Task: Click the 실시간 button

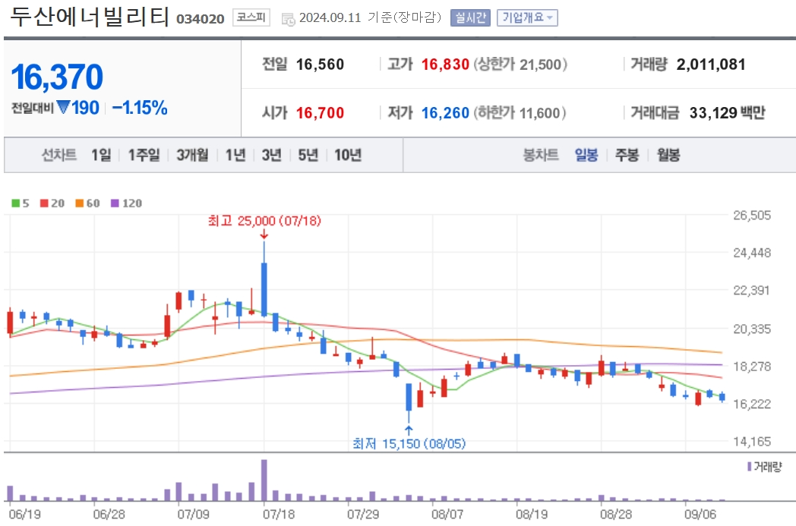Action: [470, 17]
